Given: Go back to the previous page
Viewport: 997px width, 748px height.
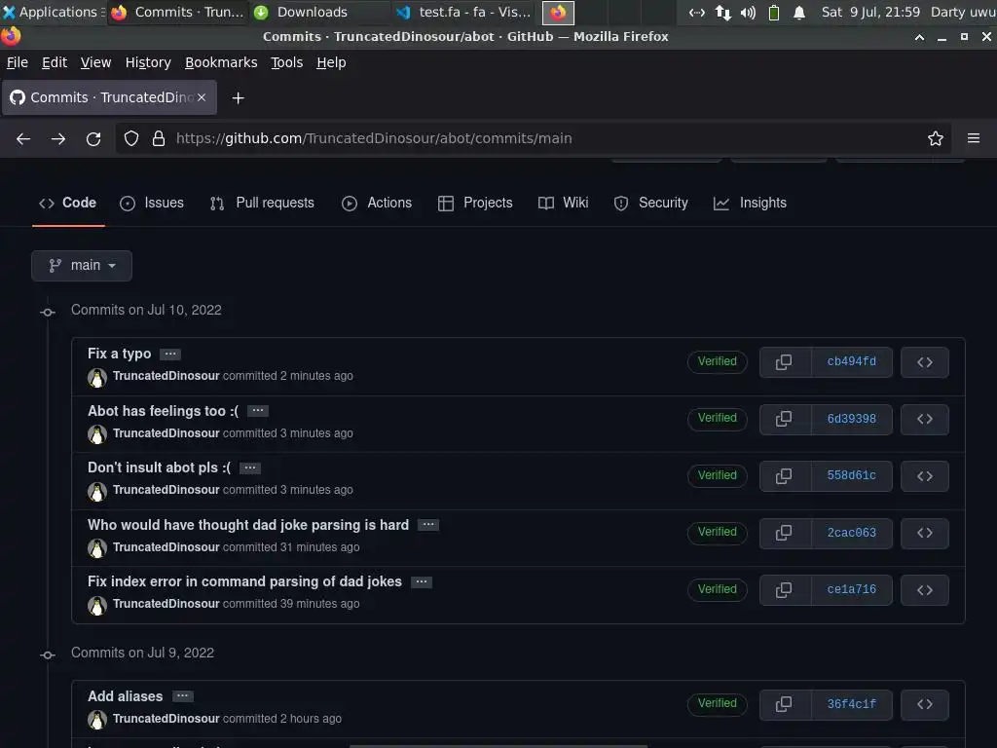Looking at the screenshot, I should [x=23, y=138].
